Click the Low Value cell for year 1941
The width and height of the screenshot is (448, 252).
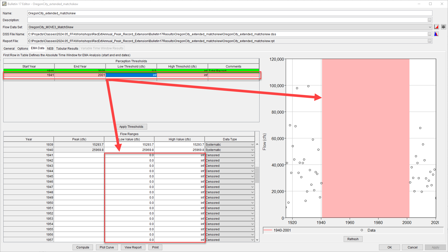pyautogui.click(x=129, y=155)
